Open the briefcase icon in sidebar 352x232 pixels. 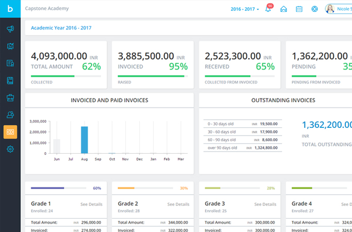coord(10,97)
